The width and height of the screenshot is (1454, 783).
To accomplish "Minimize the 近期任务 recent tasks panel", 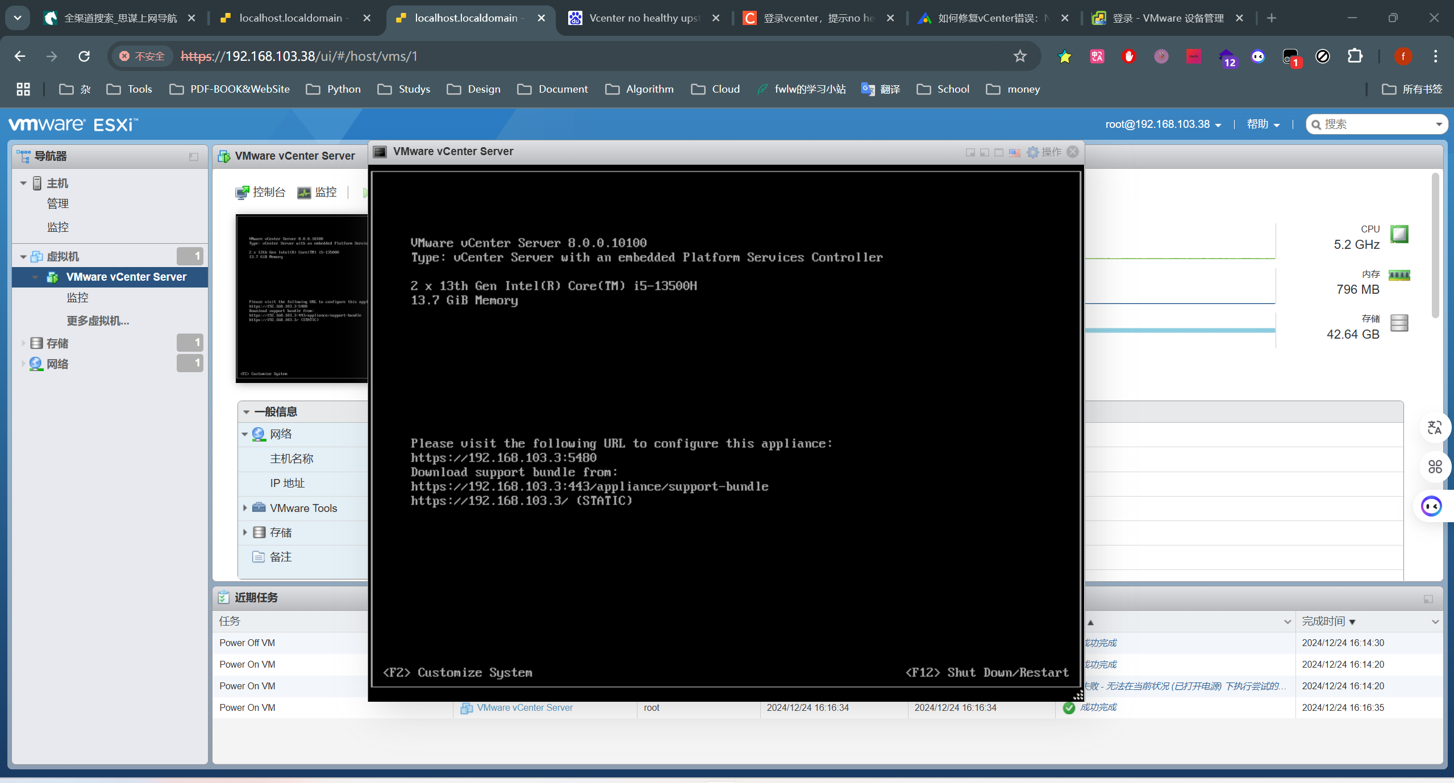I will click(x=1428, y=598).
